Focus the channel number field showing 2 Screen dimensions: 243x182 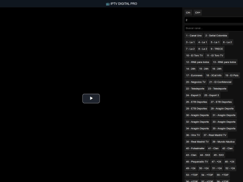tap(214, 20)
